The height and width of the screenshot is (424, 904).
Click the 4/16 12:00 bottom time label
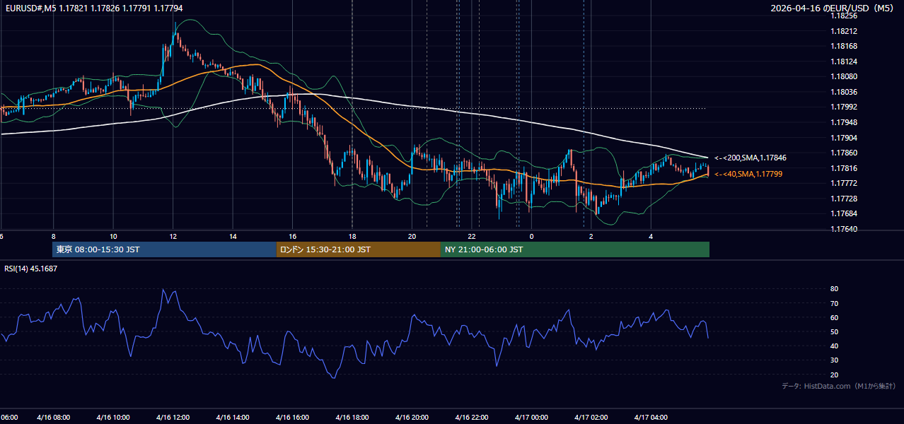(173, 418)
